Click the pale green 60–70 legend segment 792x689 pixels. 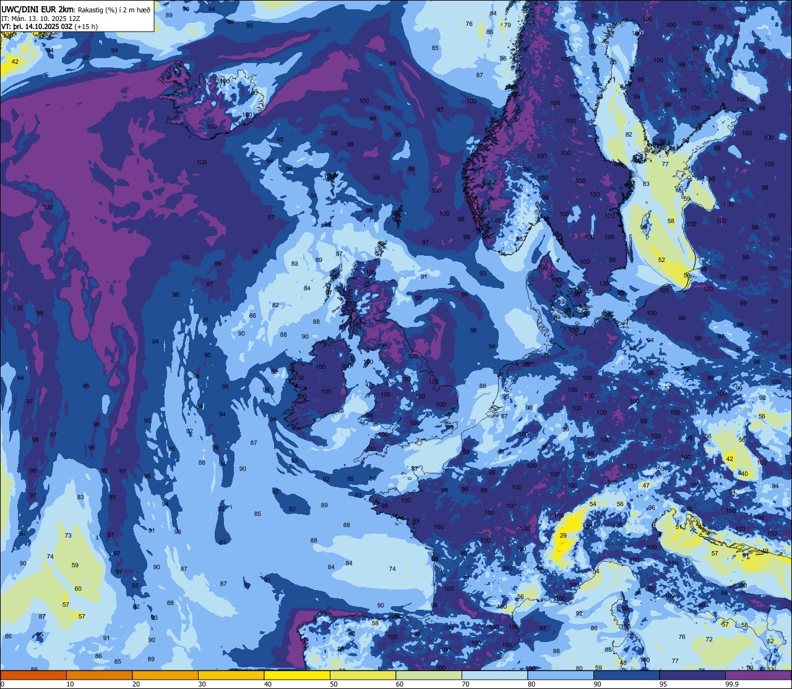pos(429,675)
